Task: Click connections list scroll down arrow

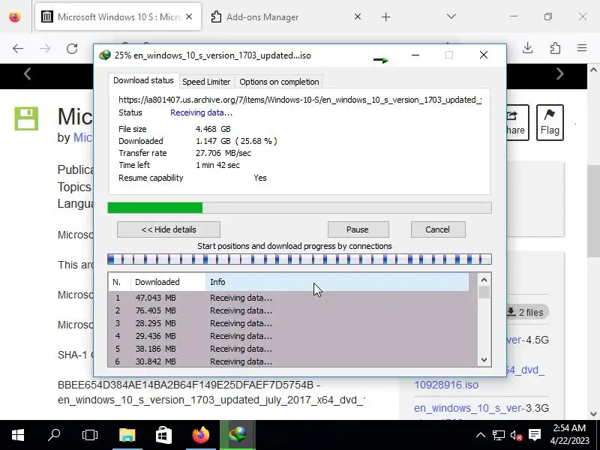Action: 484,360
